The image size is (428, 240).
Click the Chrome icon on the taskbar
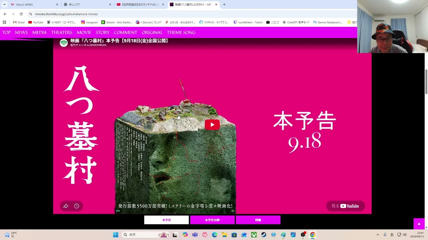pyautogui.click(x=313, y=235)
